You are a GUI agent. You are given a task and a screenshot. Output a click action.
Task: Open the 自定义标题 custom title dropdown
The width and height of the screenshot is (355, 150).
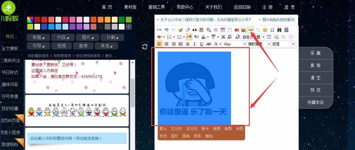[x=253, y=37]
